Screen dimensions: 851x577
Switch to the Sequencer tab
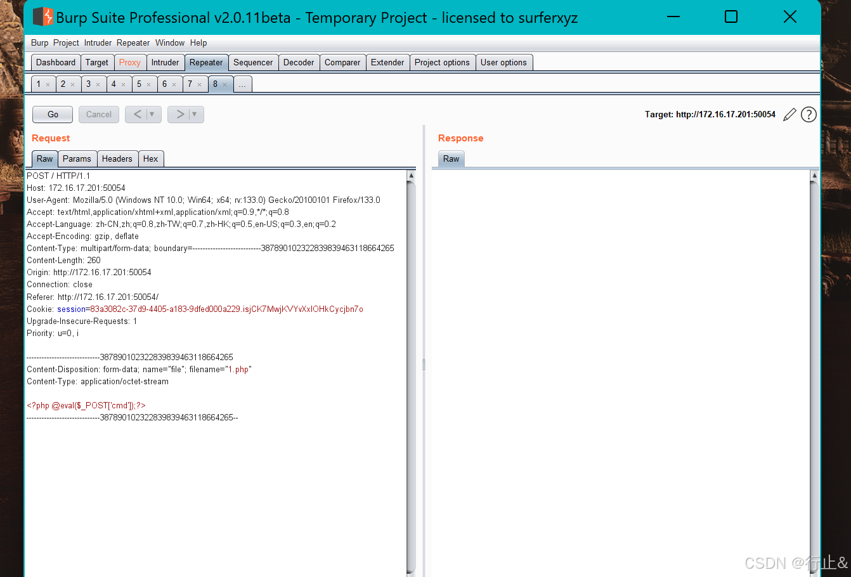tap(253, 62)
